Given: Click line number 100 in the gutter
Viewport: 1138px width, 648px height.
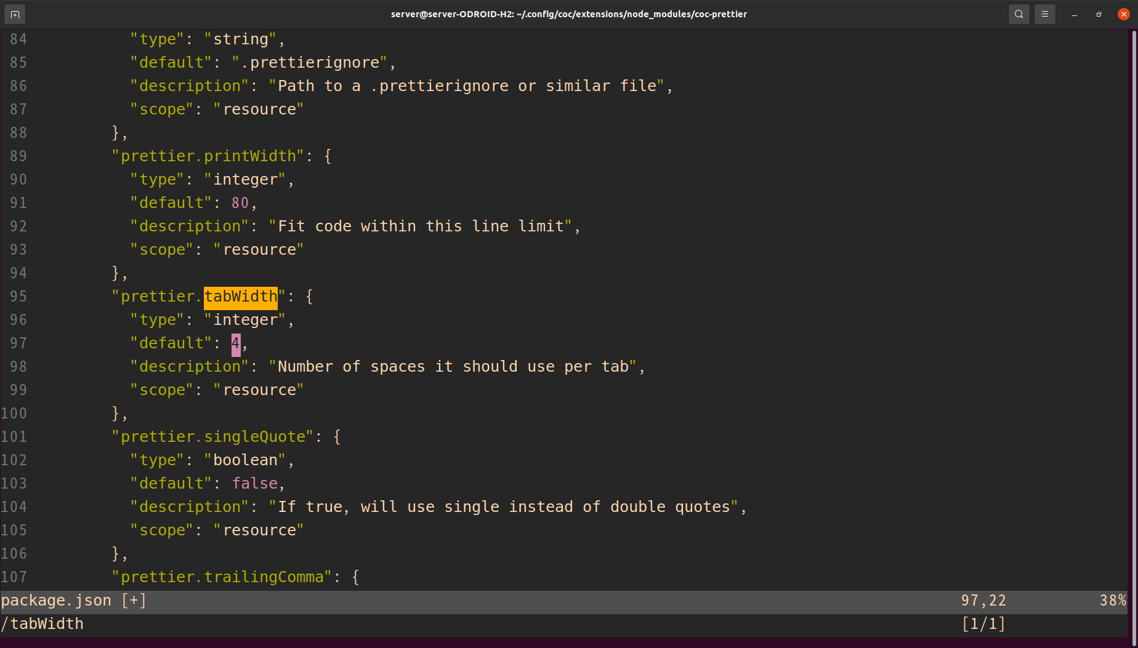Looking at the screenshot, I should click(x=14, y=414).
